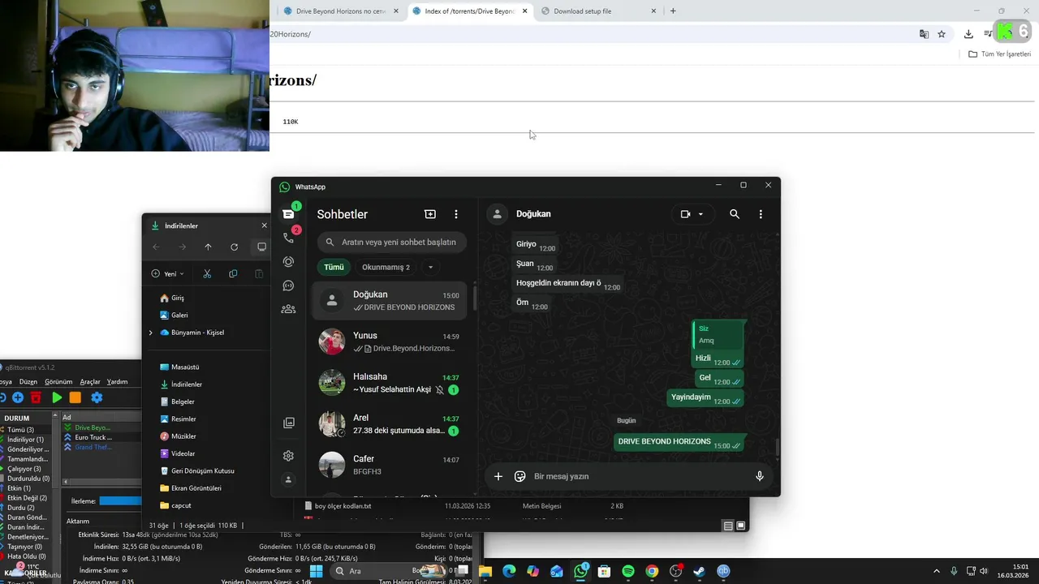This screenshot has height=584, width=1039.
Task: Open qBittorrent blue options gear icon
Action: point(97,397)
